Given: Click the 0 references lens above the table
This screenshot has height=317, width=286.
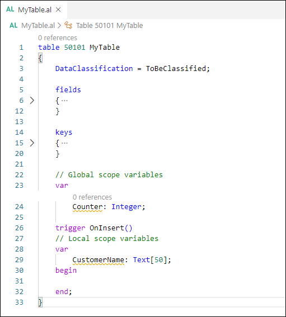Looking at the screenshot, I should tap(58, 38).
